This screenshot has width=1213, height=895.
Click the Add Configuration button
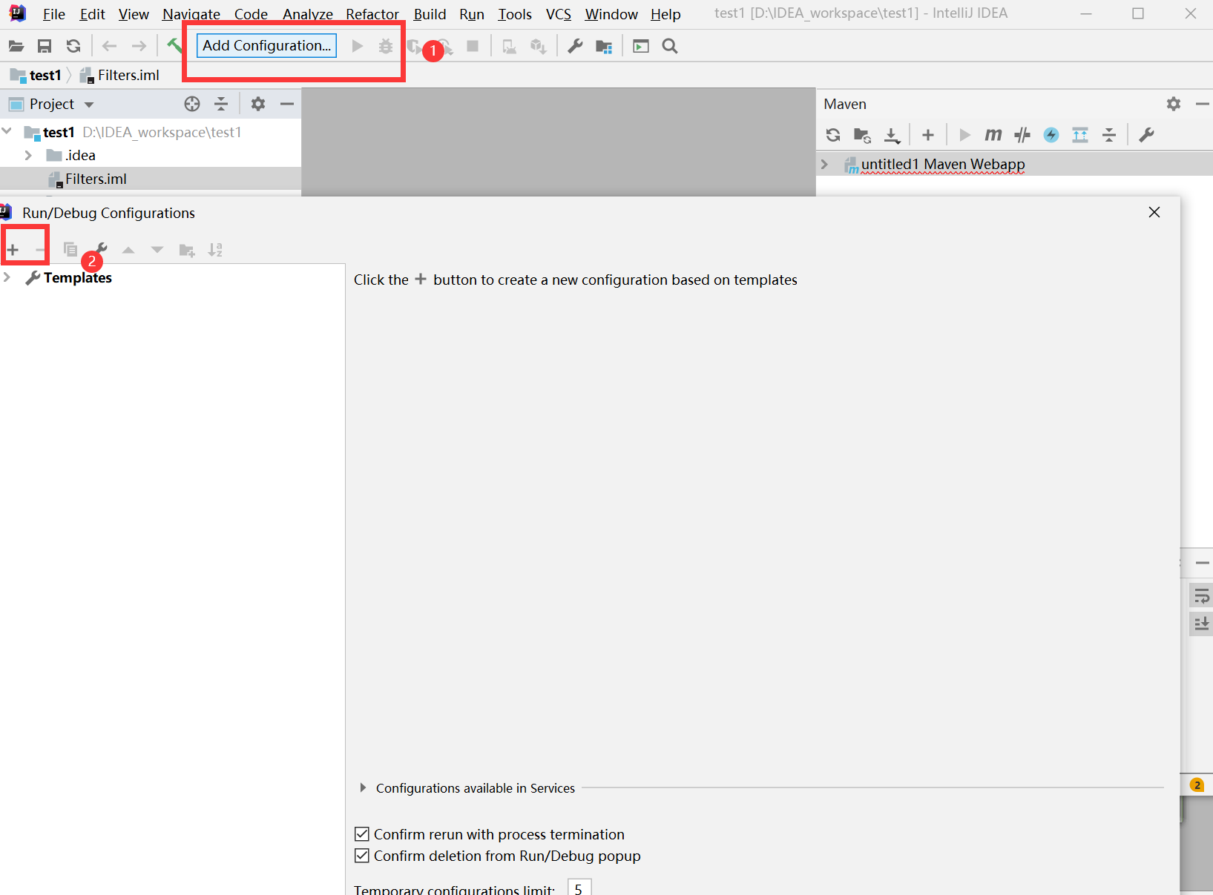pyautogui.click(x=266, y=45)
